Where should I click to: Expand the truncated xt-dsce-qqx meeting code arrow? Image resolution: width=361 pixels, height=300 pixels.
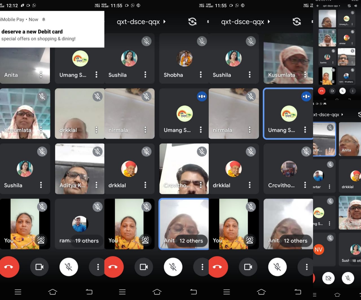coord(342,115)
